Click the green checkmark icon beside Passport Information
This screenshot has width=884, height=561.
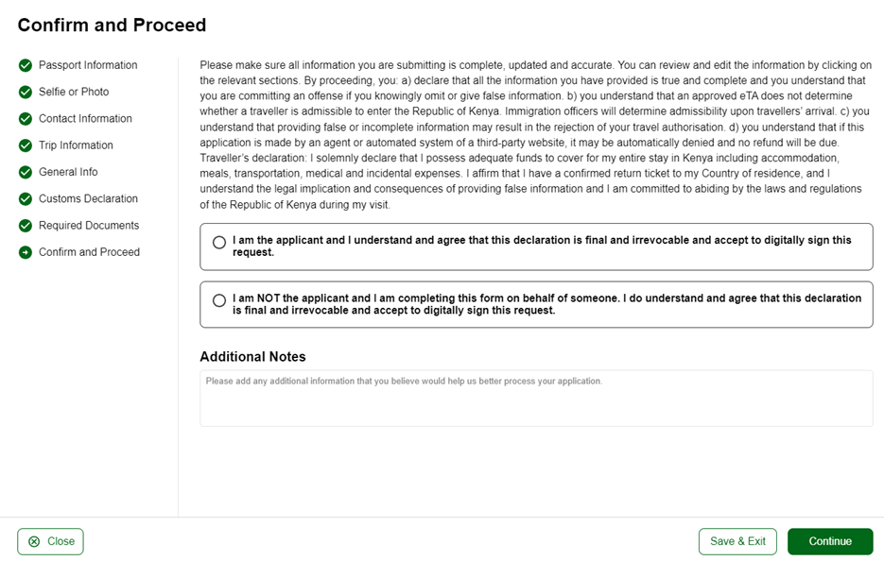click(x=24, y=65)
